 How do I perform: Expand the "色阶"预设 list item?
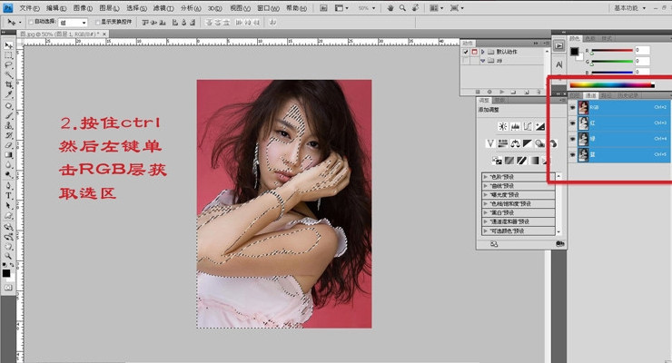tap(485, 175)
